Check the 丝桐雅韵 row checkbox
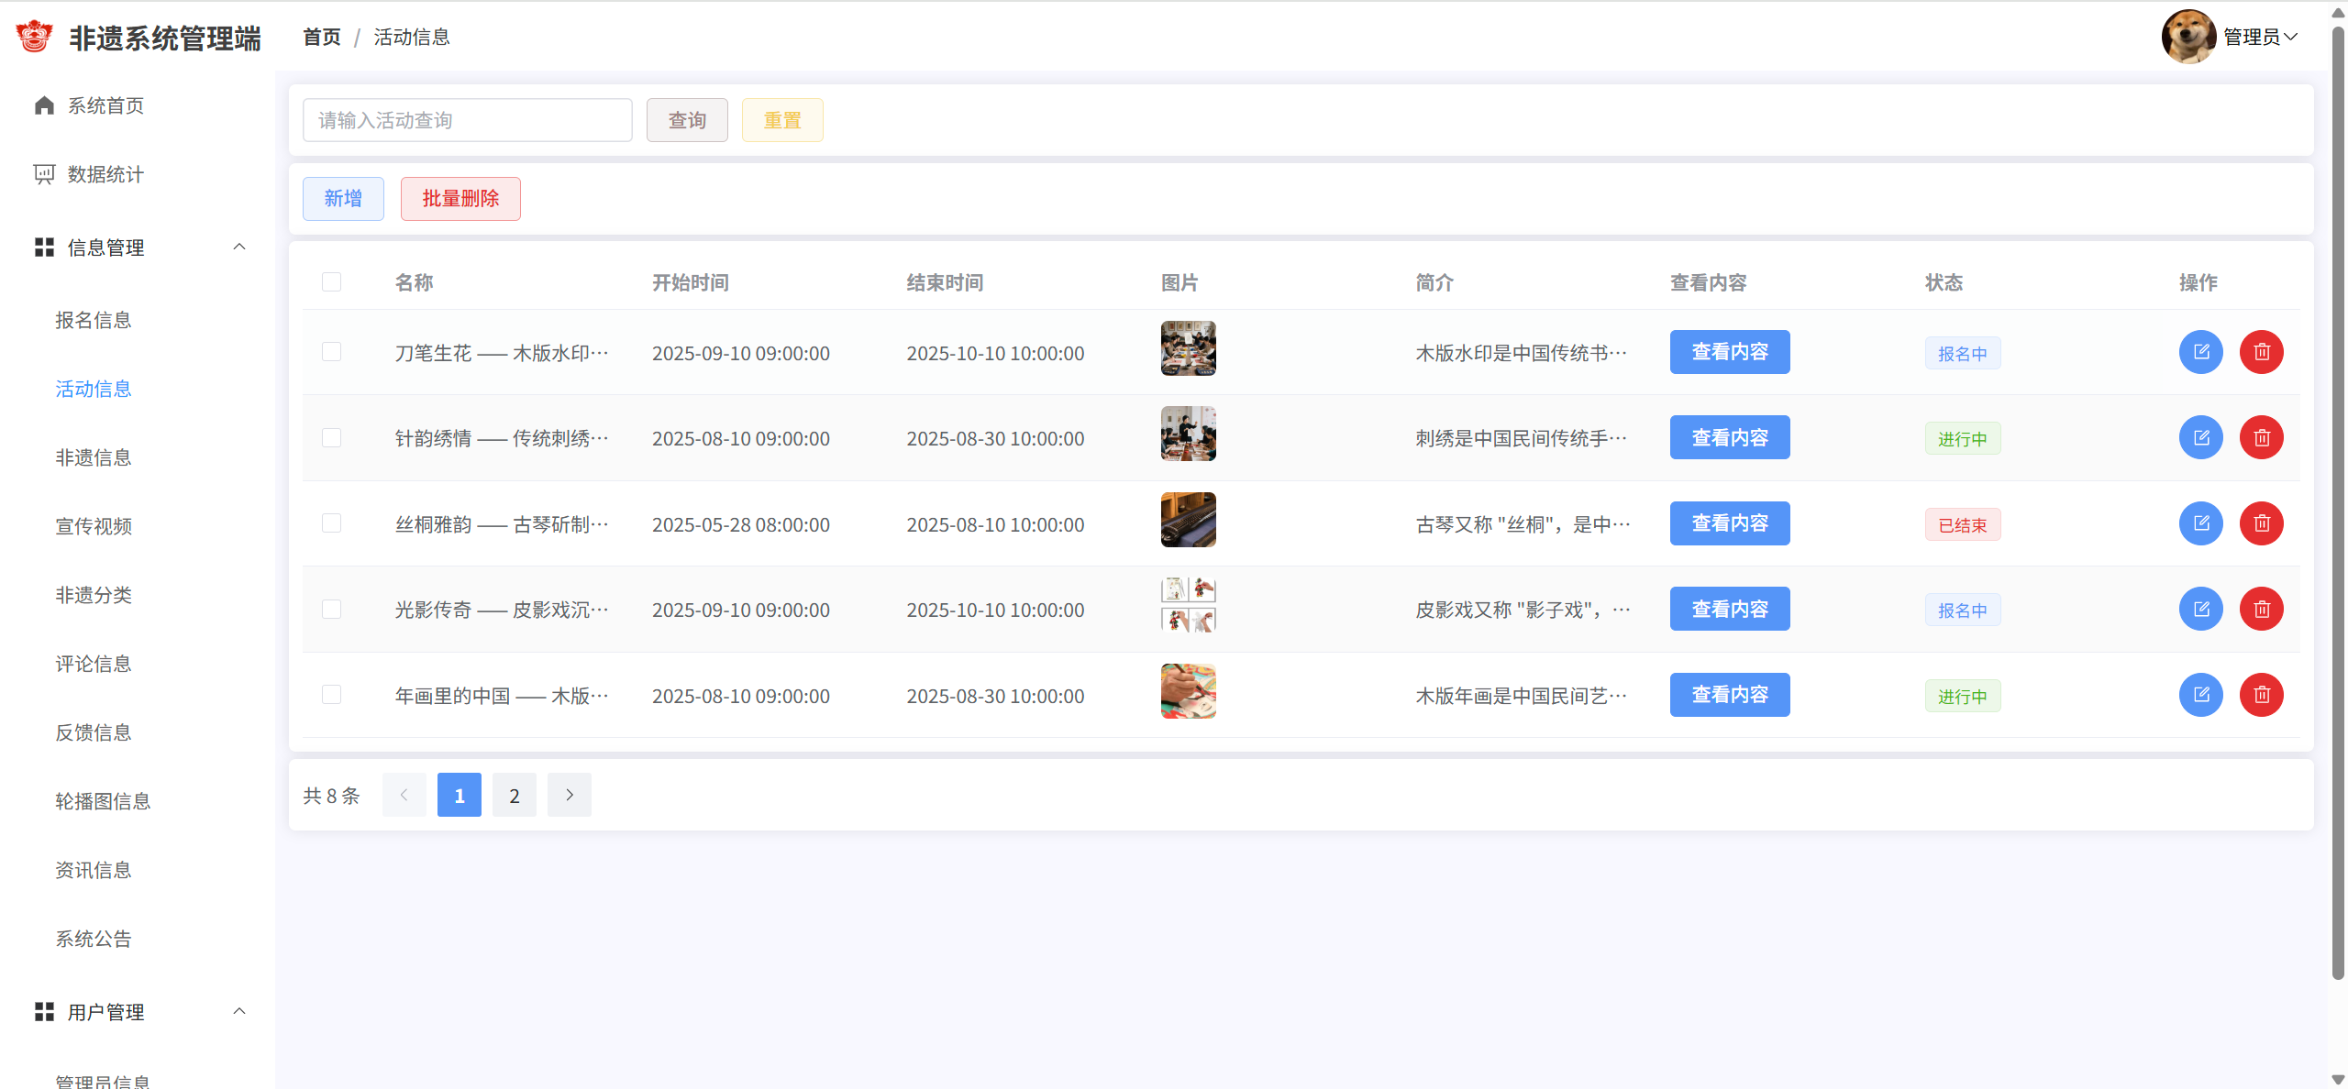Screen dimensions: 2348x1089 (x=331, y=523)
